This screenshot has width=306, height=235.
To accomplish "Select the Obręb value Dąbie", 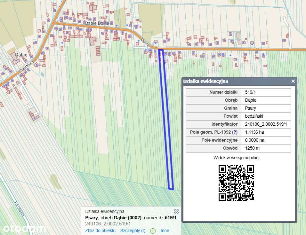I will coord(251,100).
